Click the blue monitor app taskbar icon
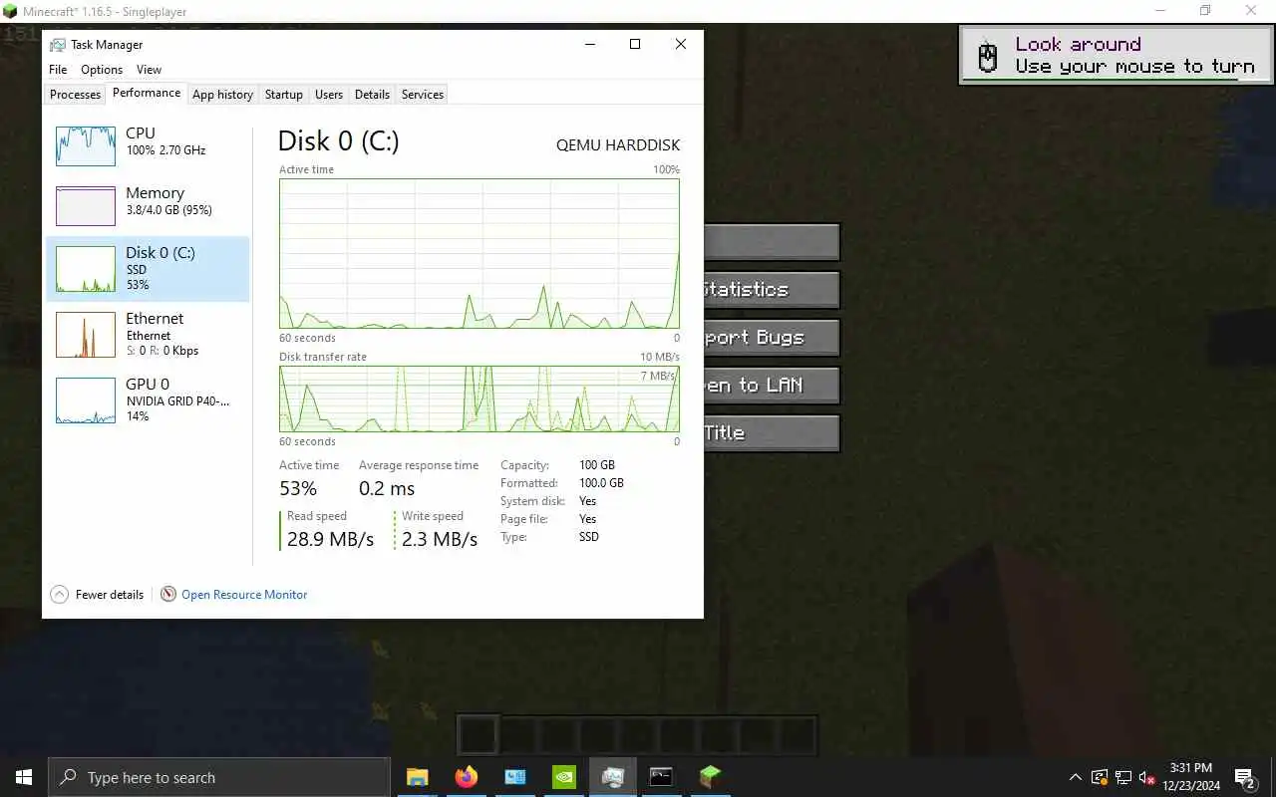The width and height of the screenshot is (1276, 797). coord(514,777)
